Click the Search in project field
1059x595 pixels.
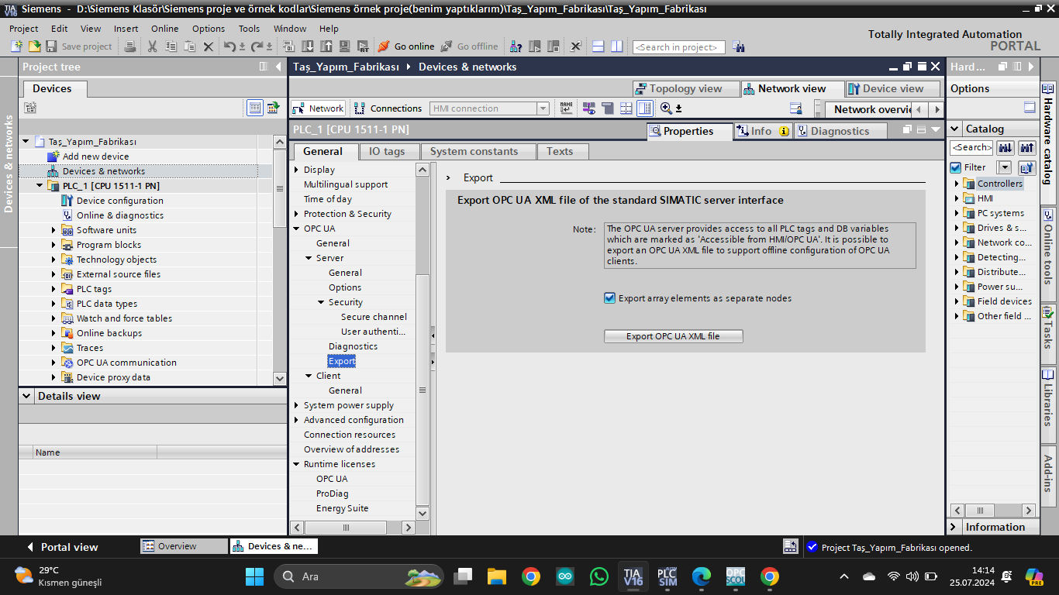tap(678, 47)
